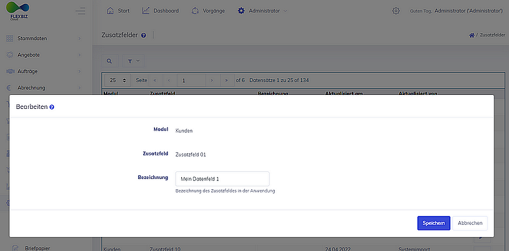
Task: Click the help icon next to Bearbeiten
Action: coord(52,107)
